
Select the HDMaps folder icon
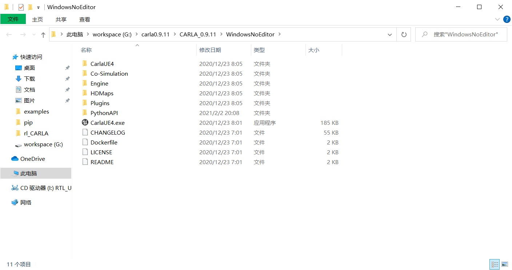point(85,93)
